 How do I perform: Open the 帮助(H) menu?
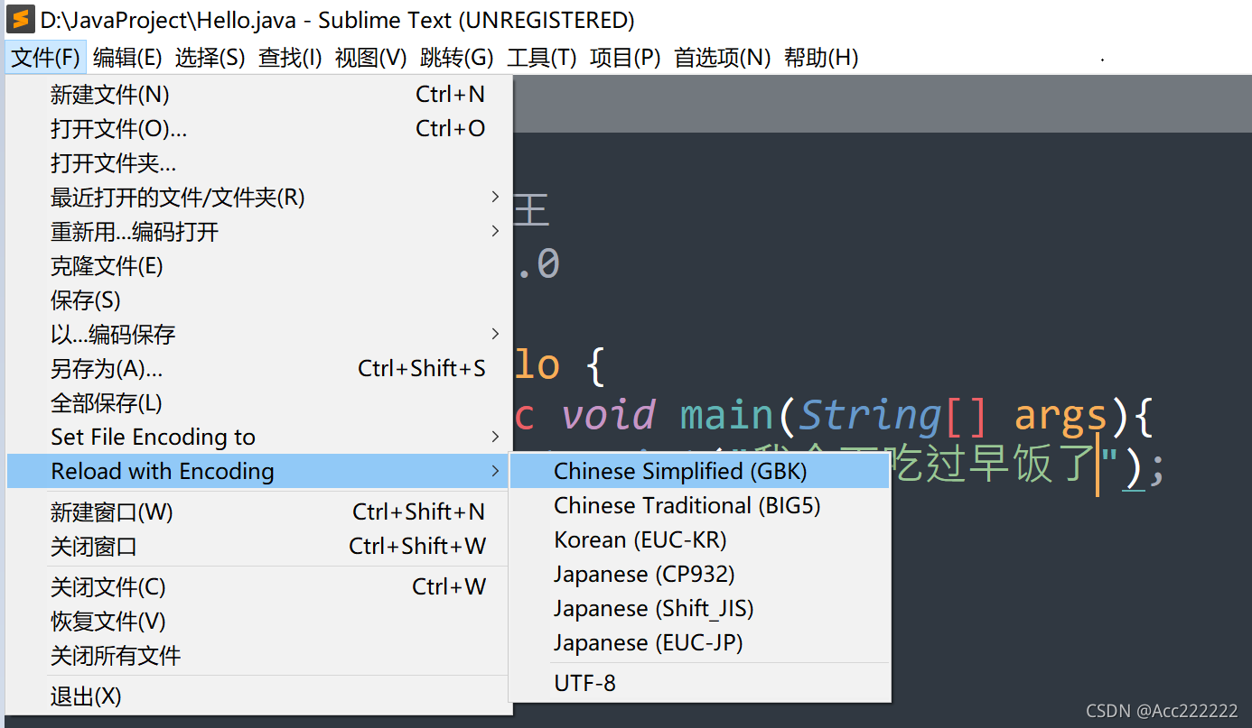tap(820, 59)
